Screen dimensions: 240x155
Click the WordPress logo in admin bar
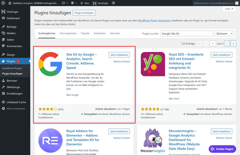[x=3, y=3]
